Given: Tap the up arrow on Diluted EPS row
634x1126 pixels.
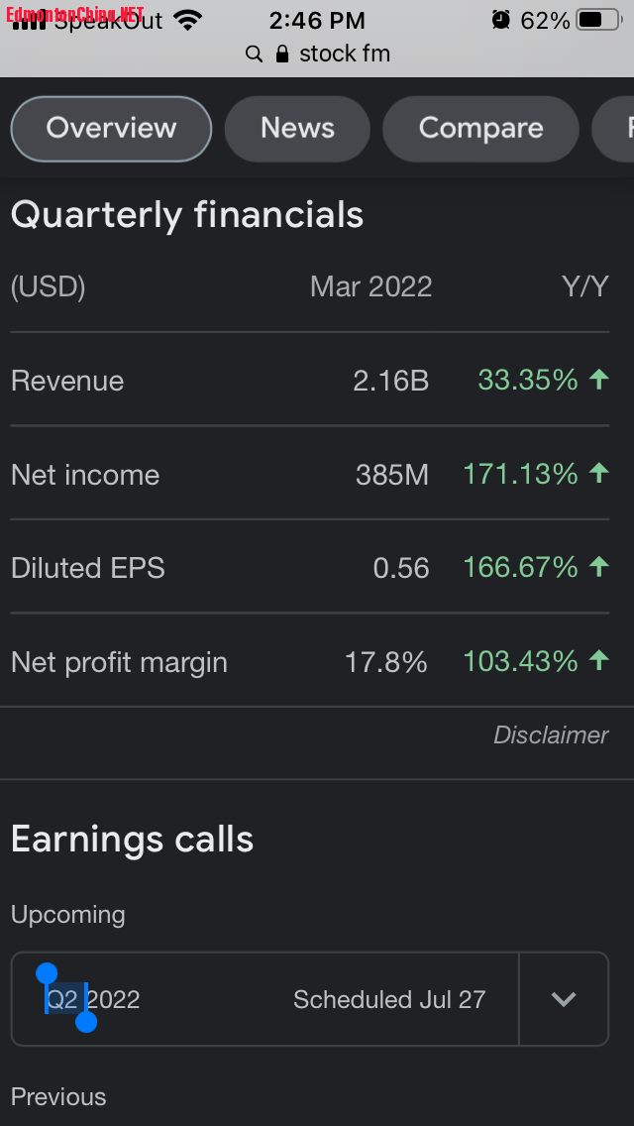Looking at the screenshot, I should coord(598,567).
